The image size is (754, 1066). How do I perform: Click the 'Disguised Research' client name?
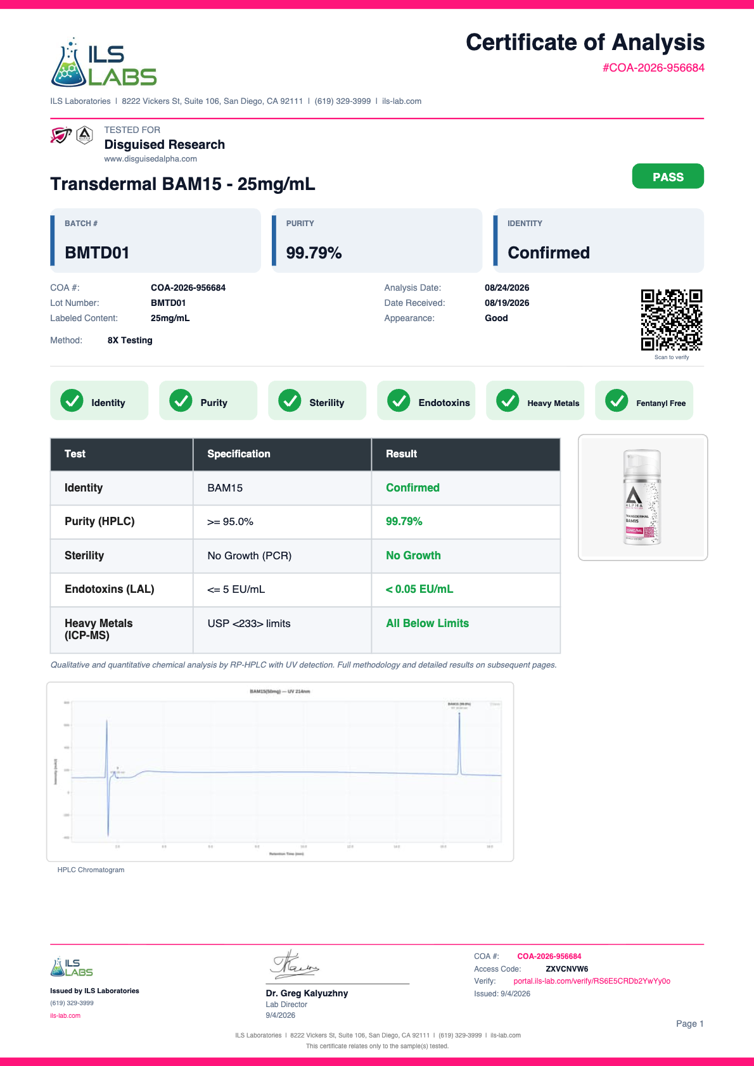pos(165,144)
